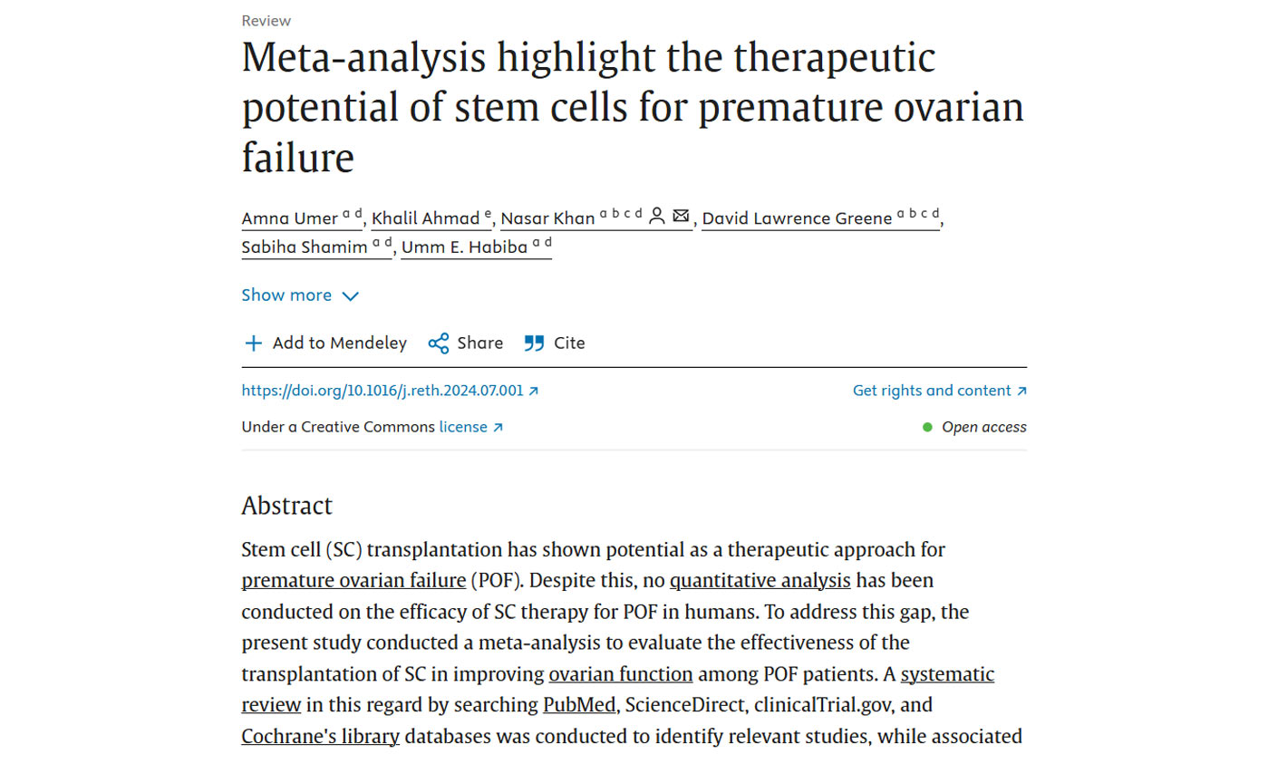Click the Share network icon
Screen dimensions: 1268x764
coord(439,343)
